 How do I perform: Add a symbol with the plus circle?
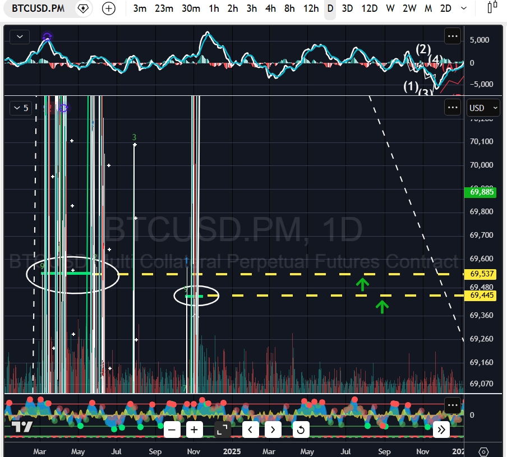point(109,9)
